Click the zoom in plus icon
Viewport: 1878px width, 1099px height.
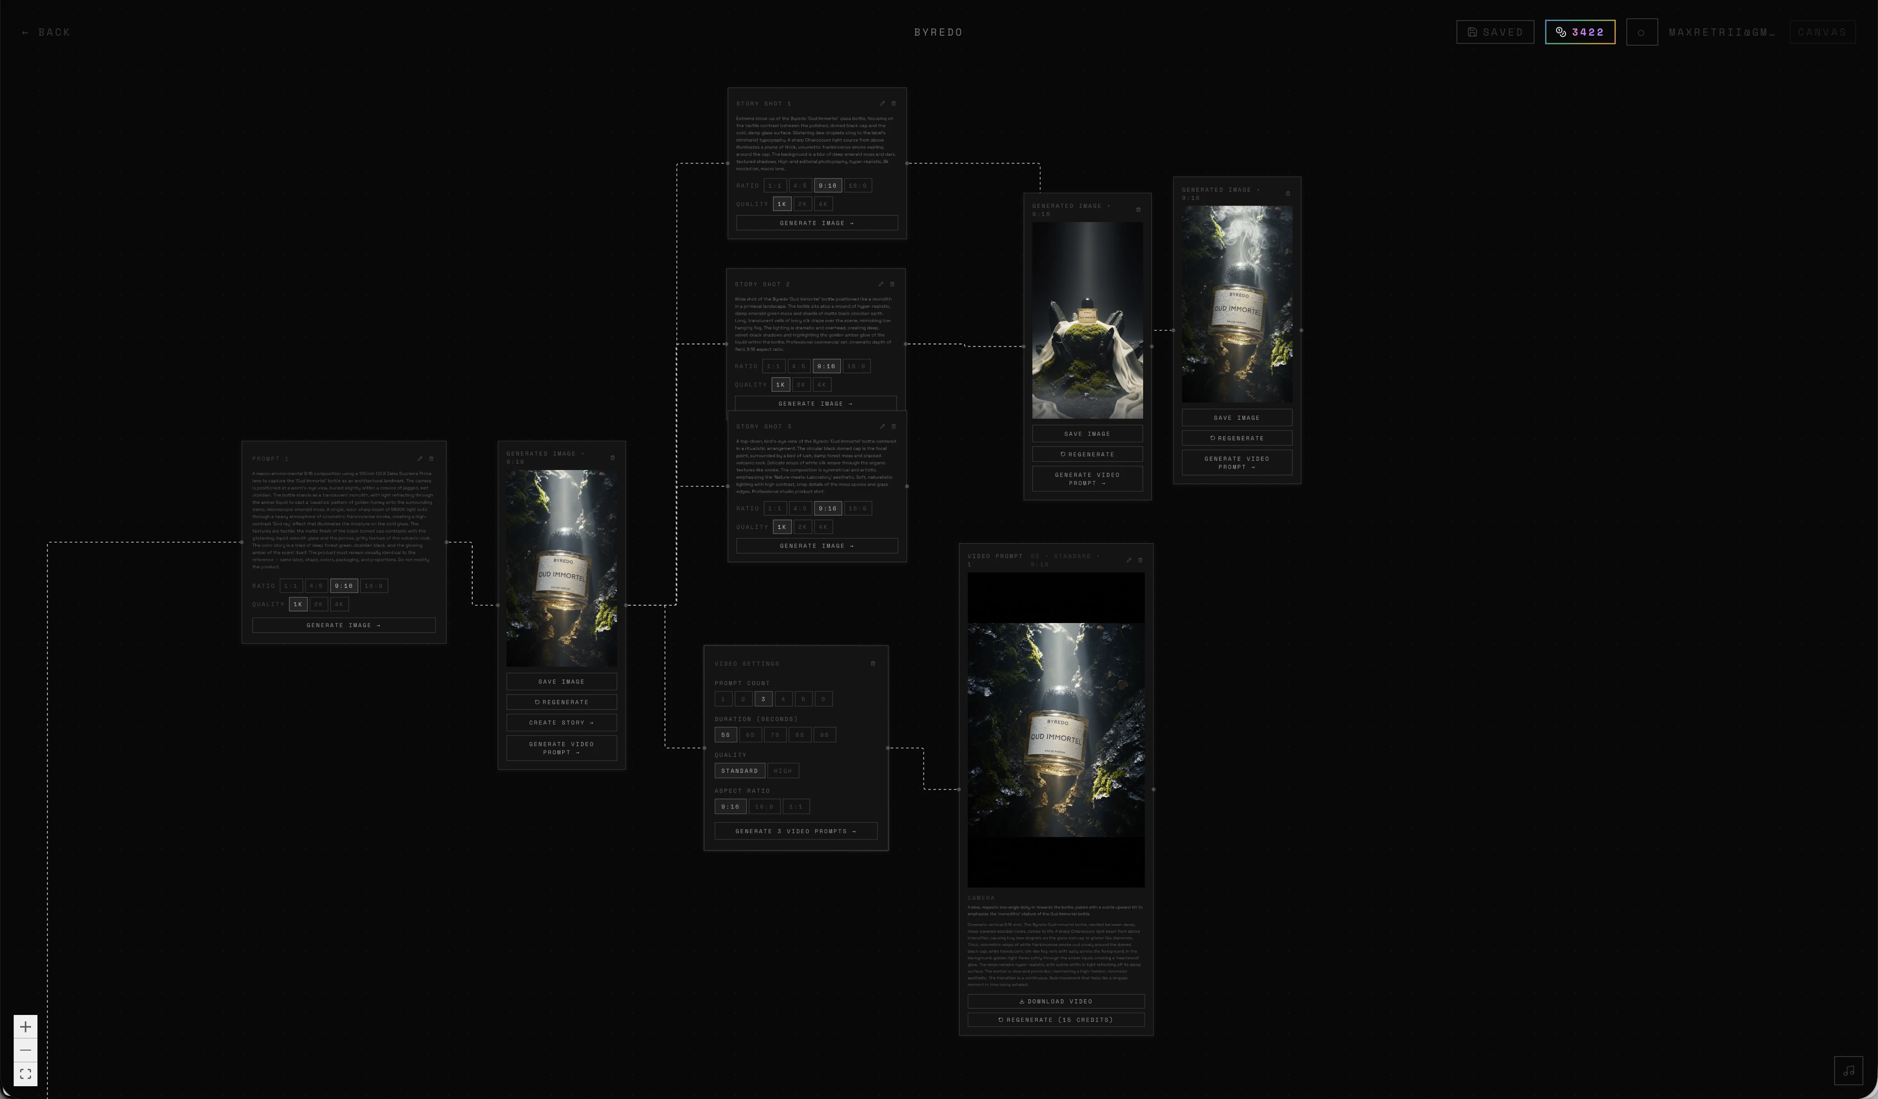pos(25,1027)
